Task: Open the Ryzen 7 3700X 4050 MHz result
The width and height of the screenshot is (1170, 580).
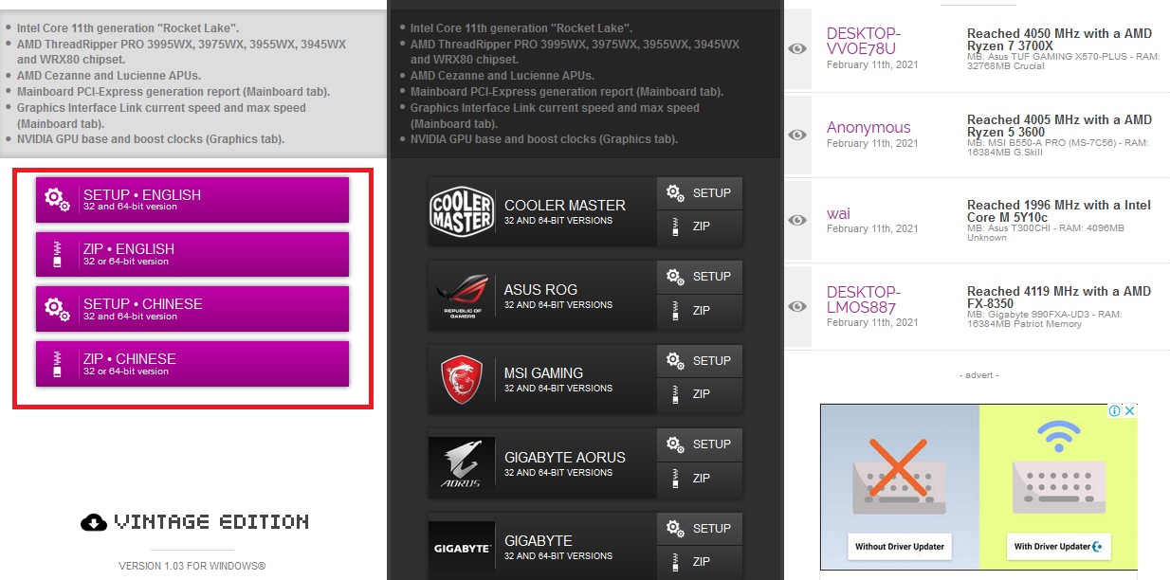Action: (x=1059, y=40)
